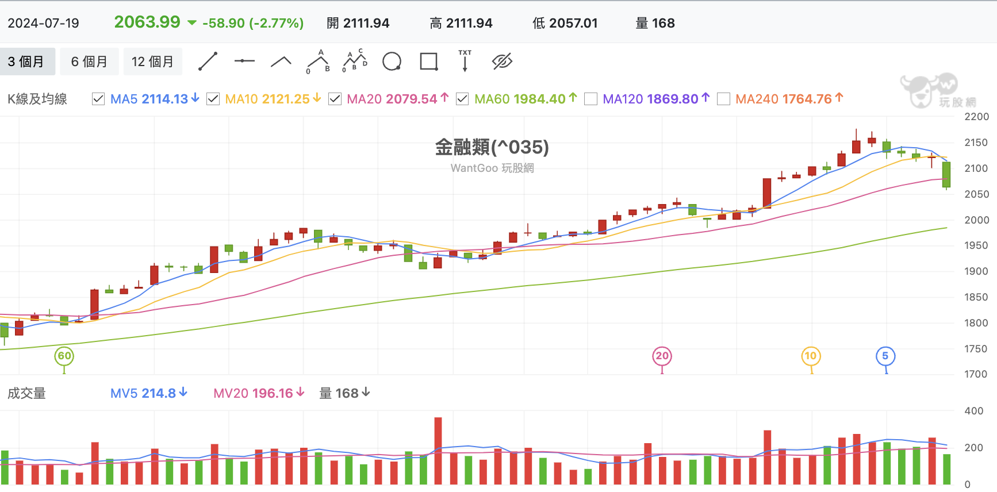
Task: Select the horizontal line drawing tool
Action: [x=244, y=61]
